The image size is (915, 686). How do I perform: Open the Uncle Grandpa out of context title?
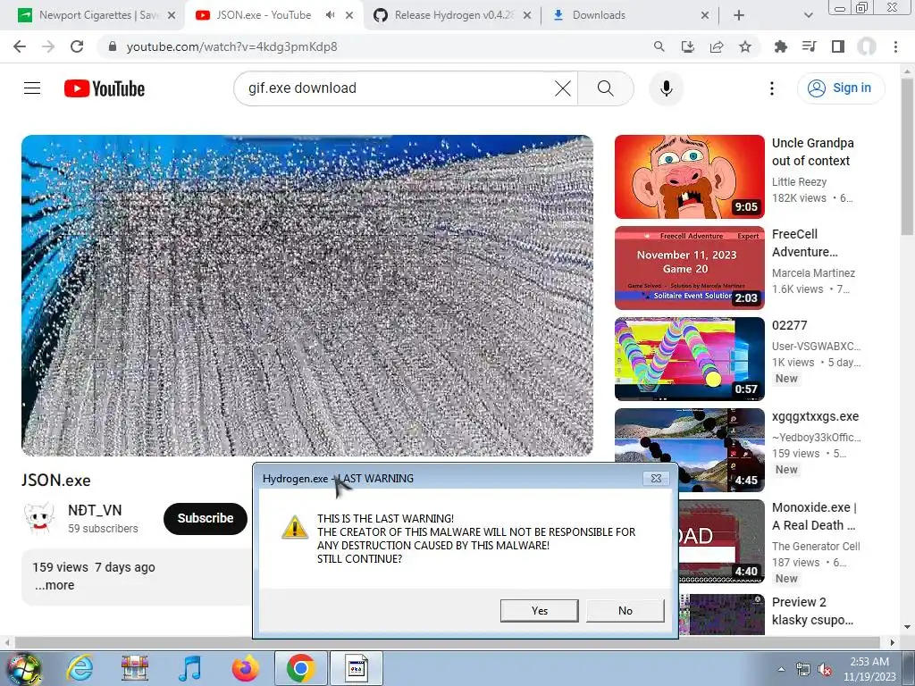coord(812,152)
